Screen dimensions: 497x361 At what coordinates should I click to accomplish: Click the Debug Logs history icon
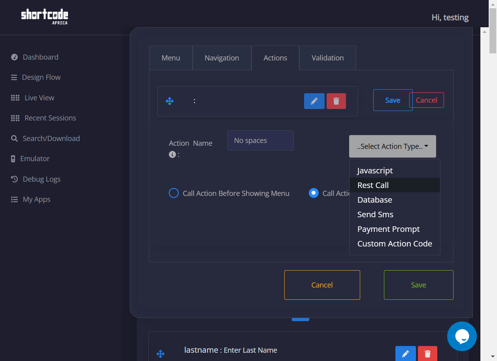point(14,179)
